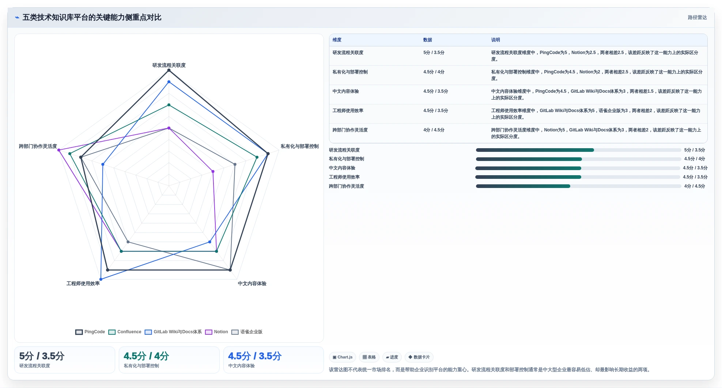The width and height of the screenshot is (722, 388).
Task: Select the 中文内容体验 table row cell
Action: [x=346, y=91]
